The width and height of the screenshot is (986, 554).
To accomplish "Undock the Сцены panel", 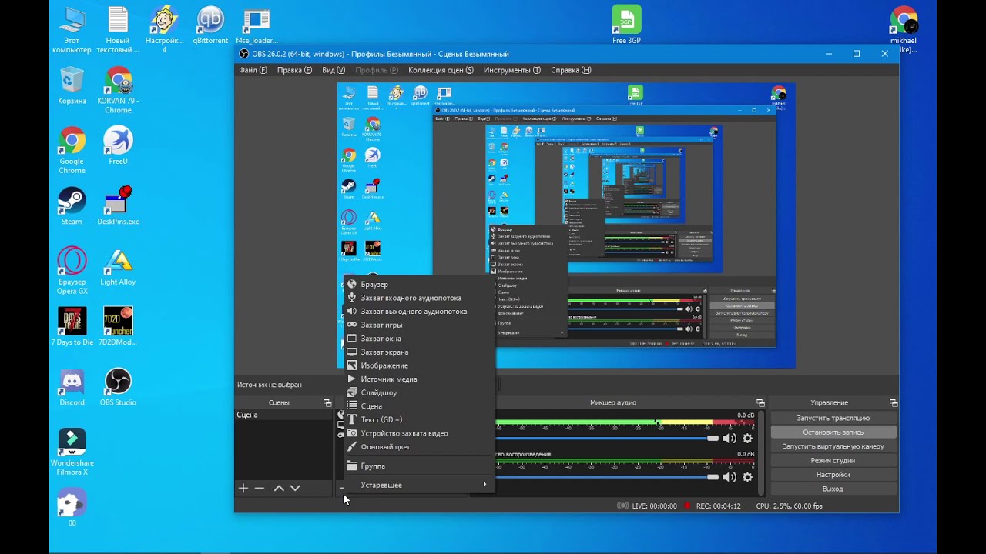I will [x=327, y=402].
